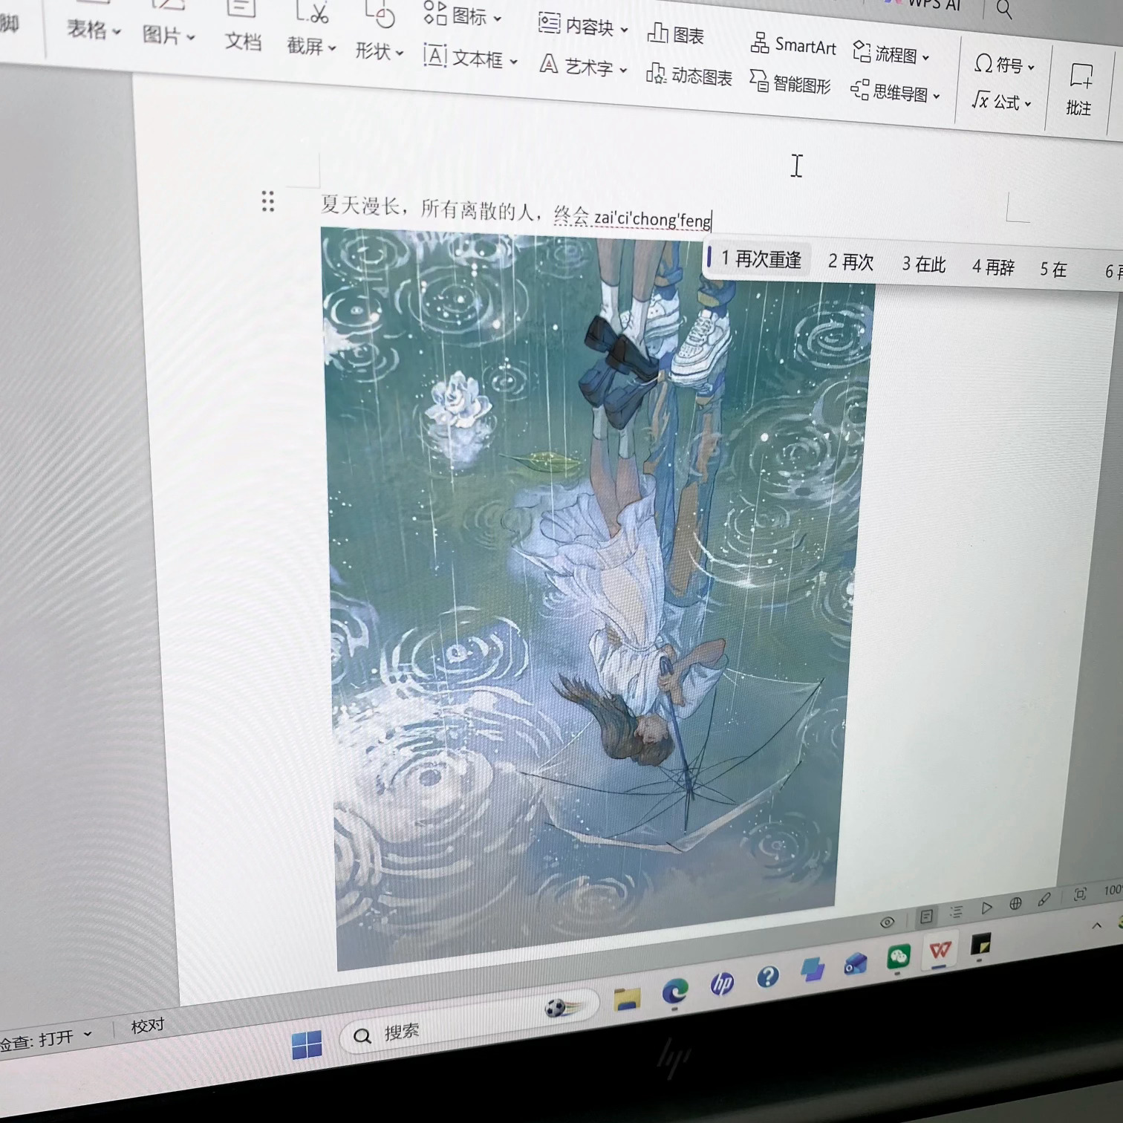This screenshot has height=1123, width=1123.
Task: Toggle the eye-protection mode icon in status bar
Action: point(887,922)
